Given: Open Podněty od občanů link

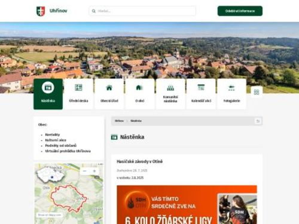Looking at the screenshot, I should [x=61, y=146].
